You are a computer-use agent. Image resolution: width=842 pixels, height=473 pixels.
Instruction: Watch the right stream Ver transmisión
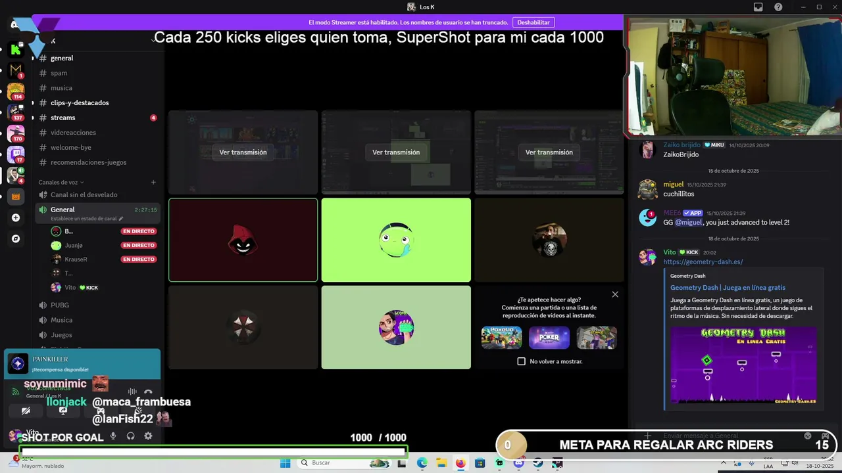click(549, 152)
